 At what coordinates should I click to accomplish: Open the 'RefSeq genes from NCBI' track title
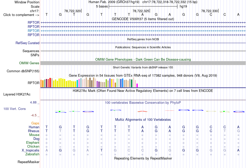point(143,39)
